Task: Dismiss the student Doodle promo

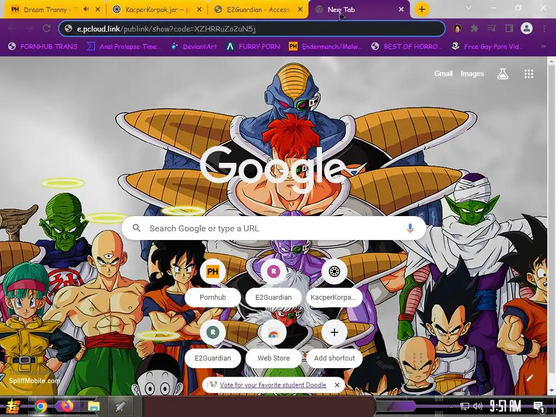Action: click(337, 385)
